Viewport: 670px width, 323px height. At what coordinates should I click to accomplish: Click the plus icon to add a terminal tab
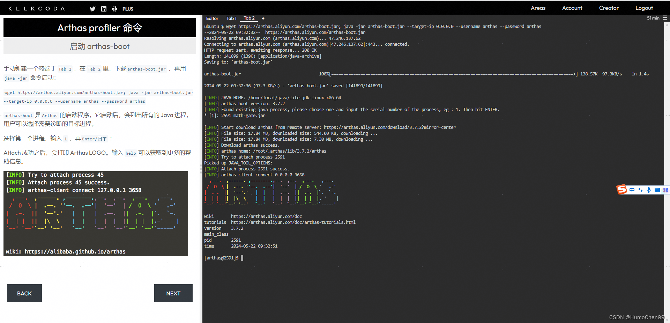click(263, 18)
